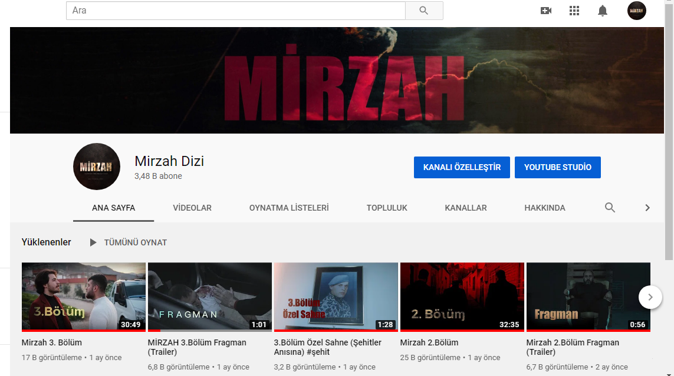Click the 30:49 duration badge
This screenshot has width=674, height=376.
click(131, 325)
